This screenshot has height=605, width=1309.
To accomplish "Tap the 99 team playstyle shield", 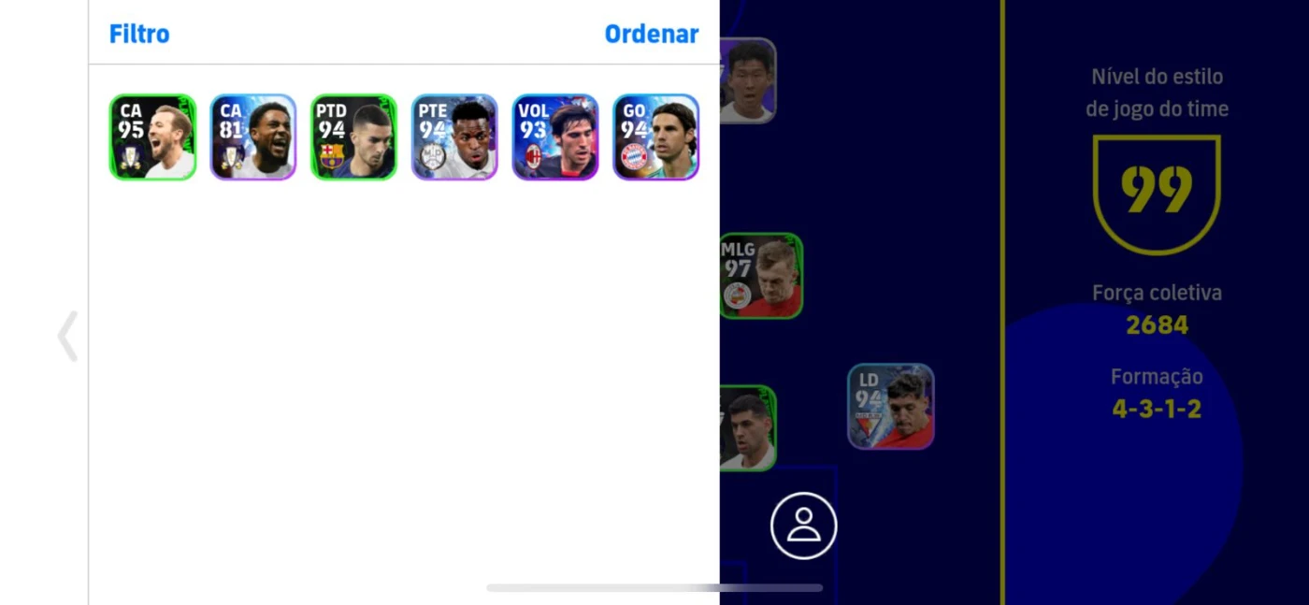I will tap(1157, 194).
